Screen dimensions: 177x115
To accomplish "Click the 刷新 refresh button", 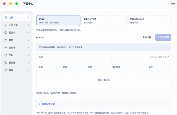I will coord(173,4).
